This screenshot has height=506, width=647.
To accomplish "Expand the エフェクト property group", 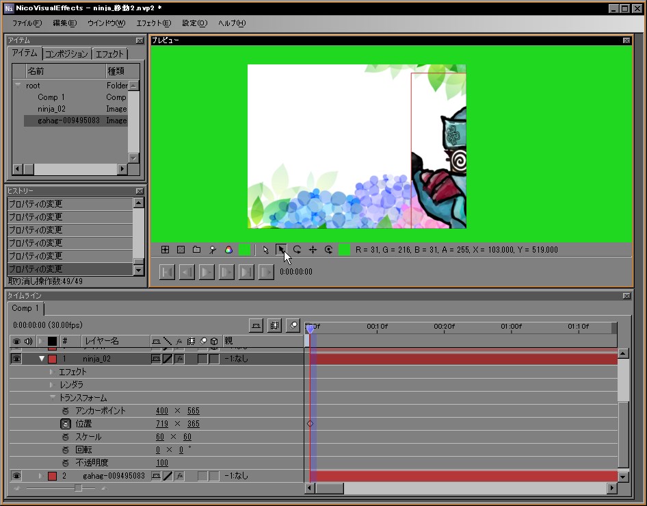I will click(x=52, y=372).
